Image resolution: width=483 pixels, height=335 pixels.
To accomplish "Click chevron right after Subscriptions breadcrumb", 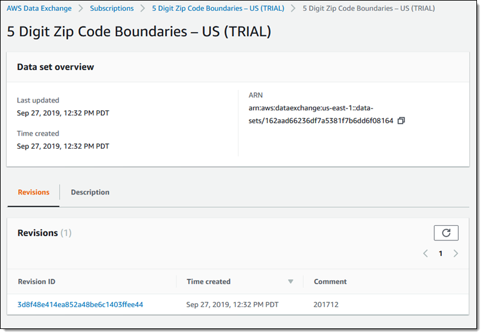I will tap(143, 8).
